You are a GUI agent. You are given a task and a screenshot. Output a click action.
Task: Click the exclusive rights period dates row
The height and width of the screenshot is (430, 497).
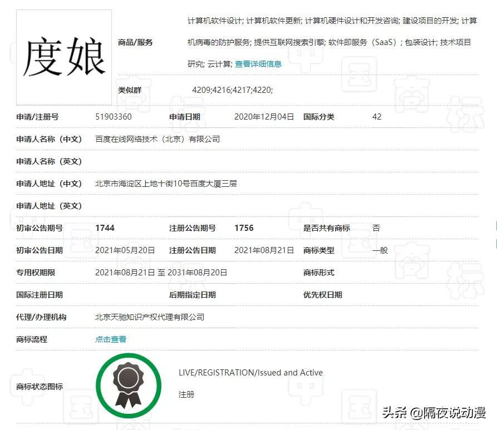coord(160,272)
